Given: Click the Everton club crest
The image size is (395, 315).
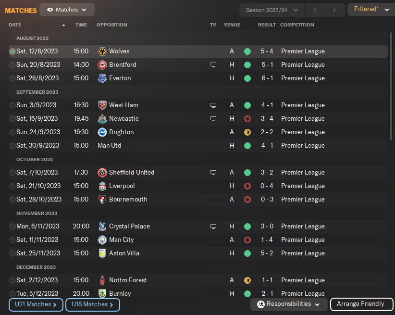Looking at the screenshot, I should click(102, 78).
